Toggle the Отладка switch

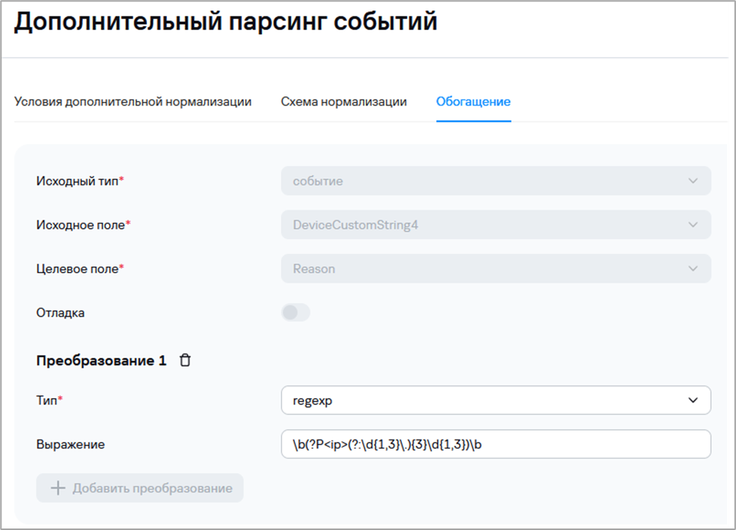[296, 312]
